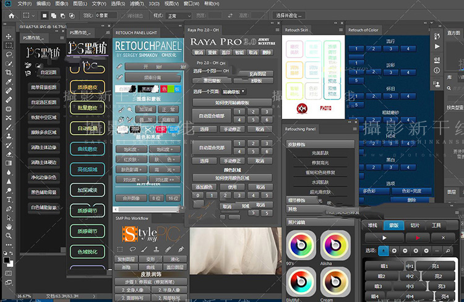
Task: Open the 窗口(W) menu
Action: pyautogui.click(x=191, y=4)
